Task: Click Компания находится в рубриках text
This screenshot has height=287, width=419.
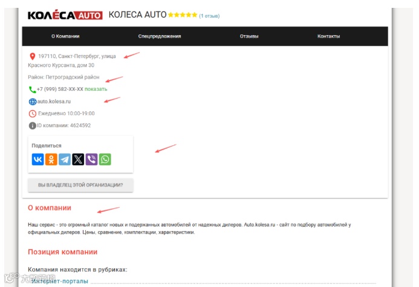Action: tap(77, 269)
